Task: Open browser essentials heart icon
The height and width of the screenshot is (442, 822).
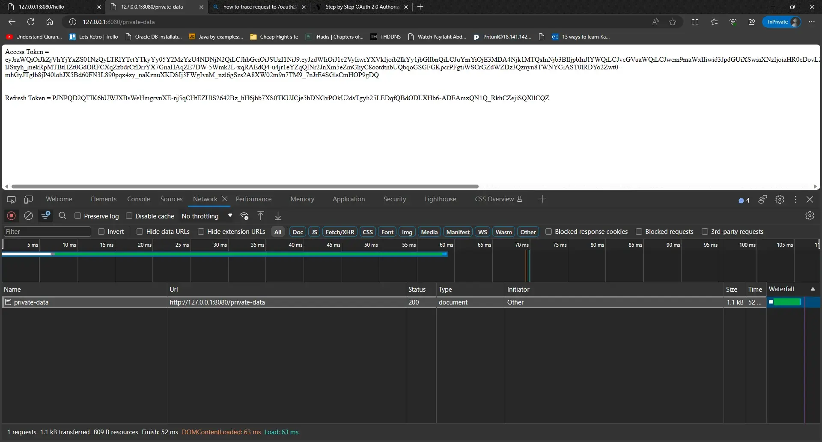Action: coord(733,22)
